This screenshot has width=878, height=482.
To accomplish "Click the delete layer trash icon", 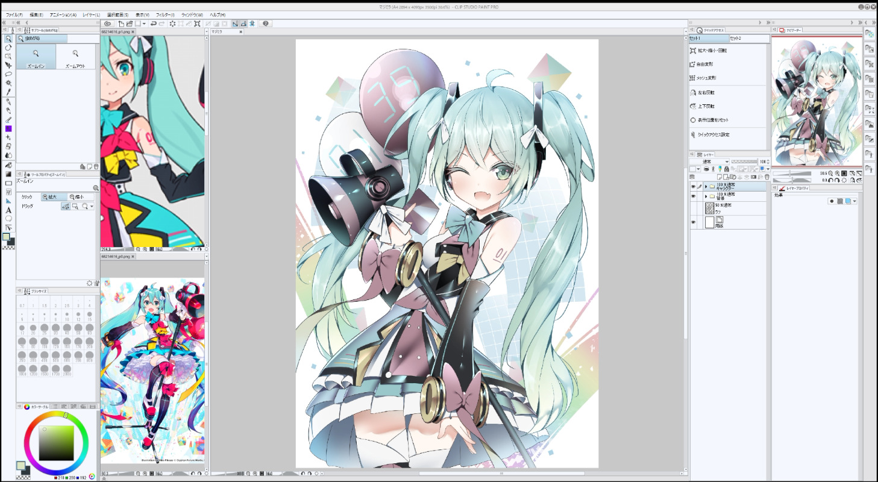I will coord(767,177).
